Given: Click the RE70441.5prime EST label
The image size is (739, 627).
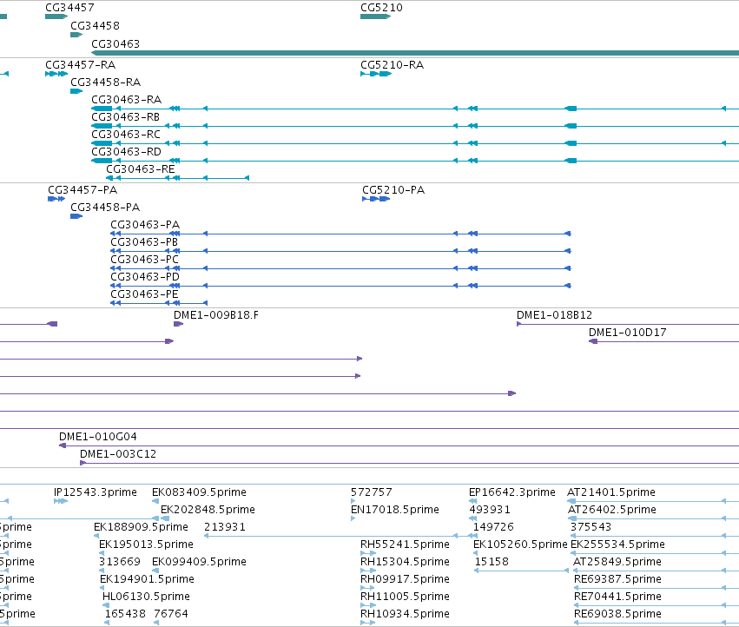Looking at the screenshot, I should (618, 597).
